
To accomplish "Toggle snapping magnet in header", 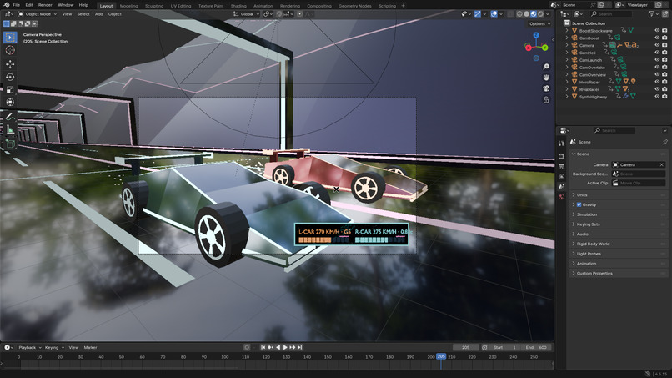I will coord(279,14).
